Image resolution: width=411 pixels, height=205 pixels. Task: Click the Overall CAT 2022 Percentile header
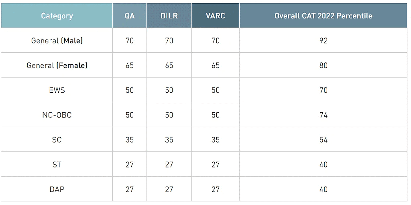(x=323, y=16)
